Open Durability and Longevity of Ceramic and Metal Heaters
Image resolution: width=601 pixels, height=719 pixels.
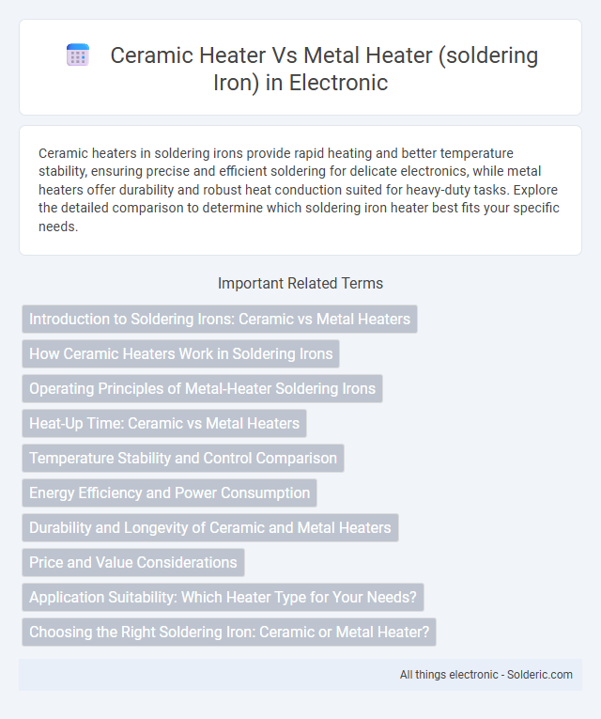click(209, 528)
